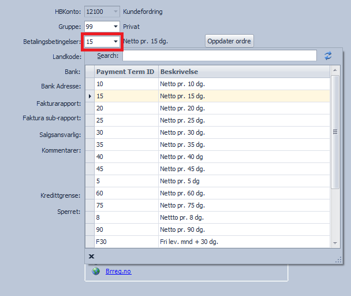Click the refresh icon beside the search box

328,55
